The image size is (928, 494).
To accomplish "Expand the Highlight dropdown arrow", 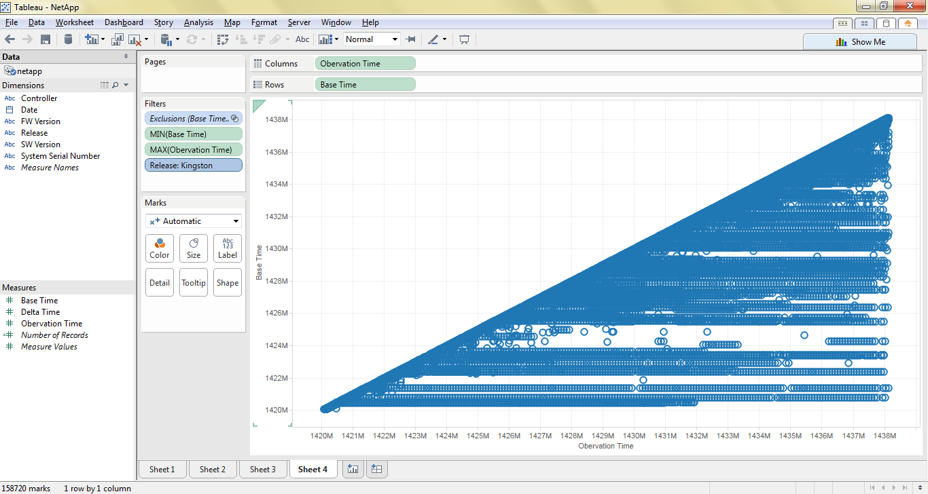I will coord(445,39).
